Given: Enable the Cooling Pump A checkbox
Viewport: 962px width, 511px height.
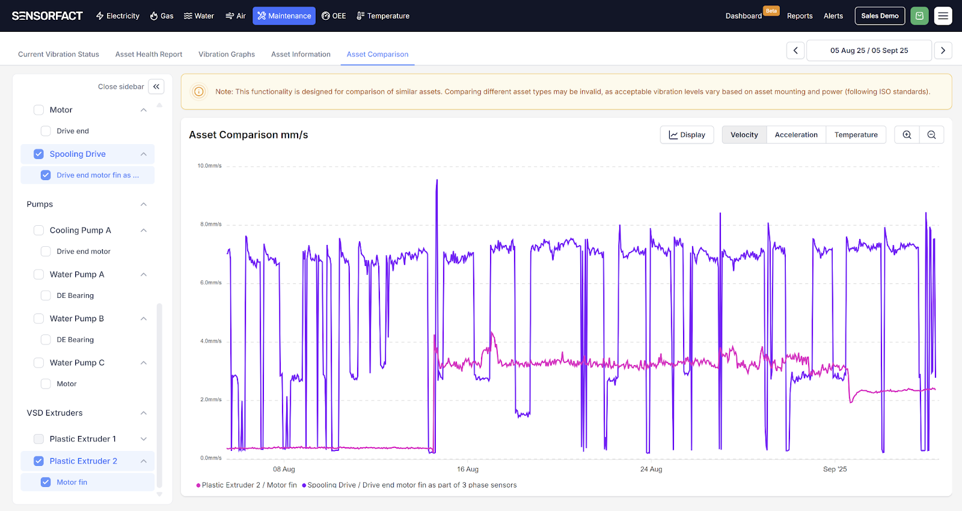Looking at the screenshot, I should coord(39,231).
